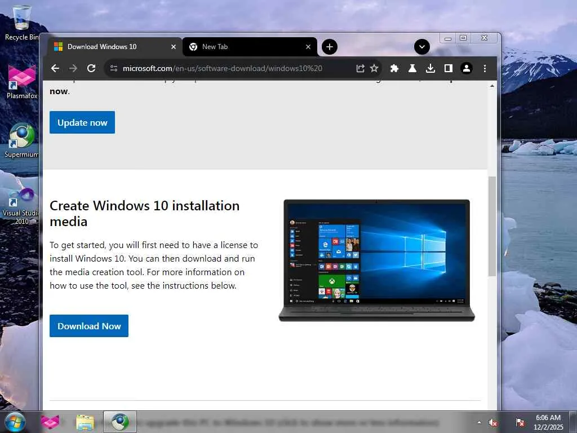577x433 pixels.
Task: Click the Download Now button
Action: tap(89, 326)
